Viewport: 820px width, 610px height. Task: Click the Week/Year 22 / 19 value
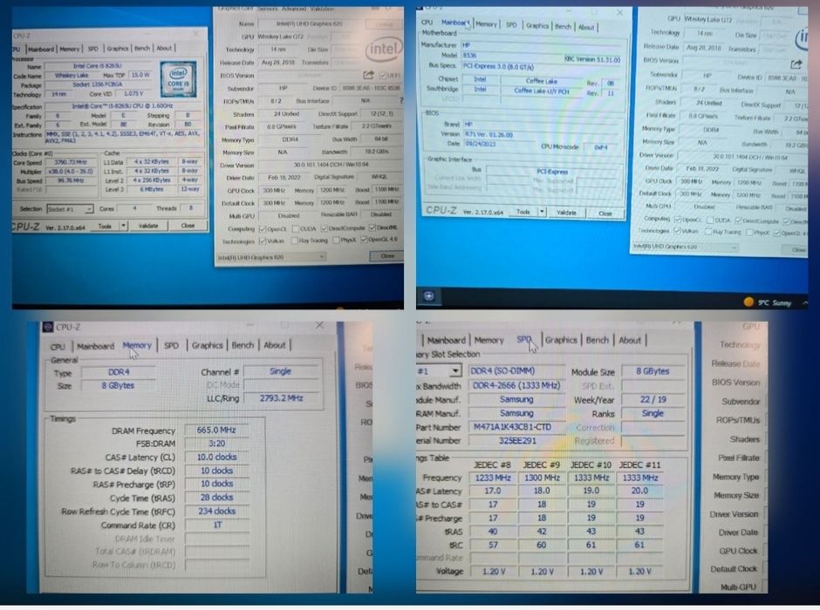click(x=653, y=399)
